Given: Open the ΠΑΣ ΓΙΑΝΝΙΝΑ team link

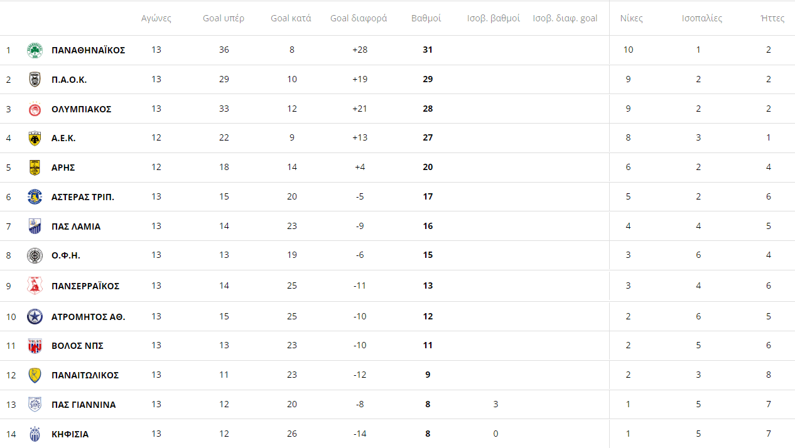Looking at the screenshot, I should [84, 405].
